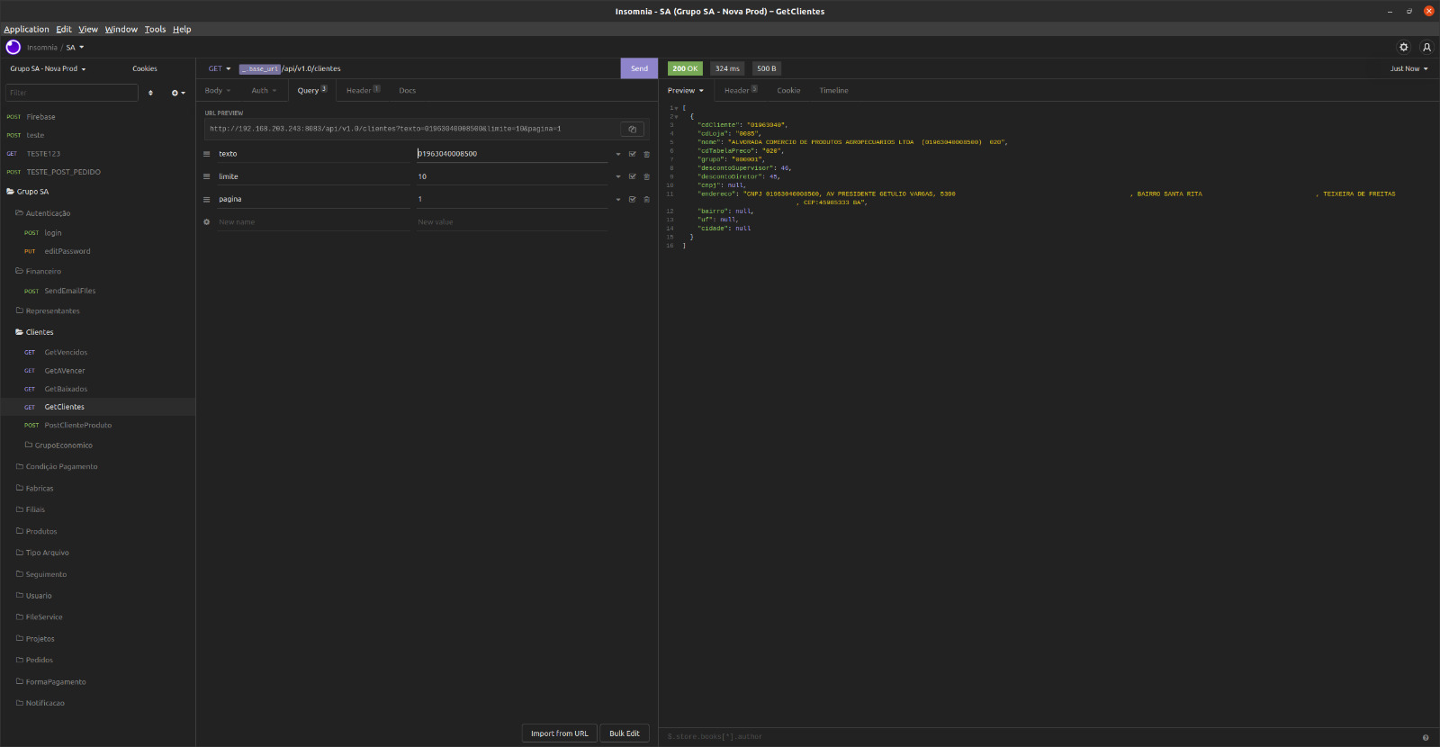
Task: Open the GET method dropdown
Action: point(220,68)
